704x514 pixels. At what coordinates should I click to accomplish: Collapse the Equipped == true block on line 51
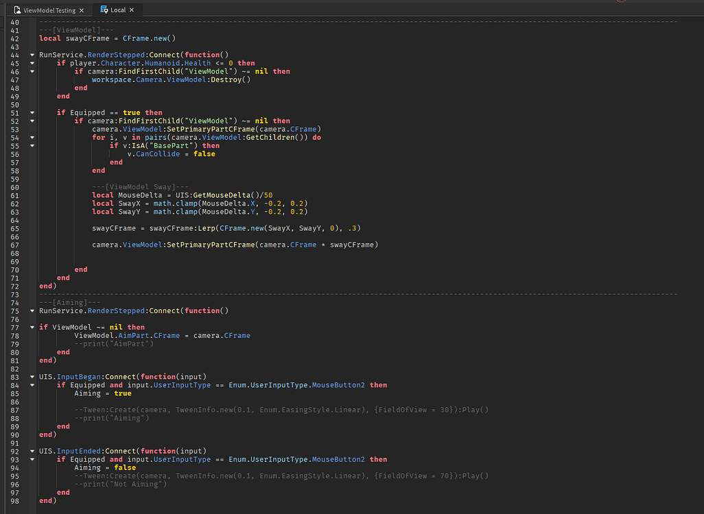(32, 112)
